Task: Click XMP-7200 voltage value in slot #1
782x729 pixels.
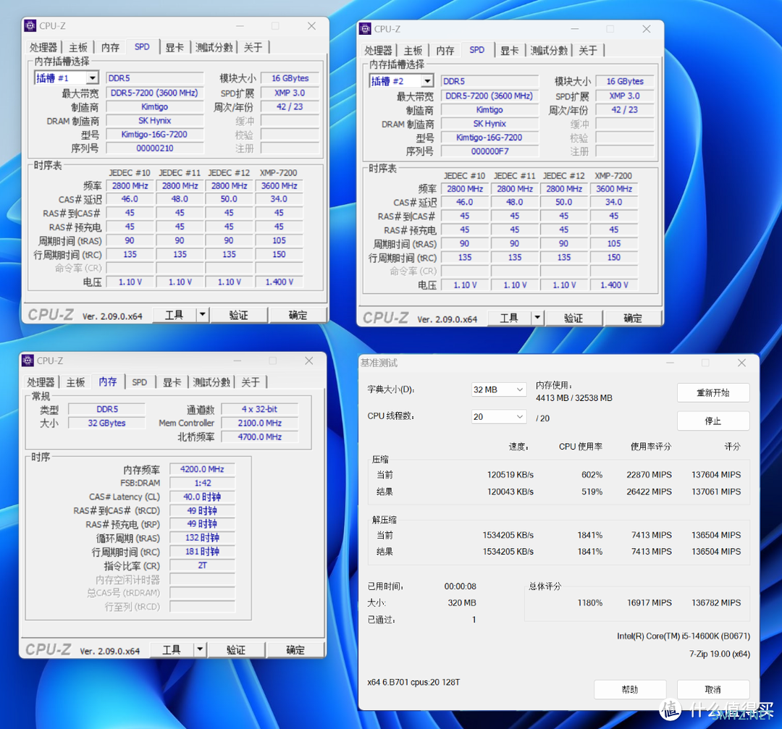Action: 279,282
